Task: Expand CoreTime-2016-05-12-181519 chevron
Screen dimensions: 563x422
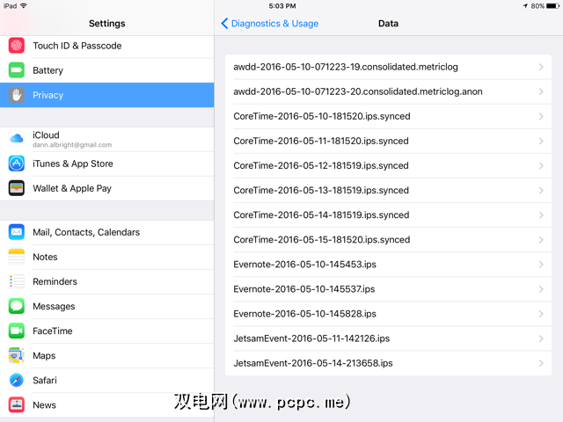Action: 541,166
